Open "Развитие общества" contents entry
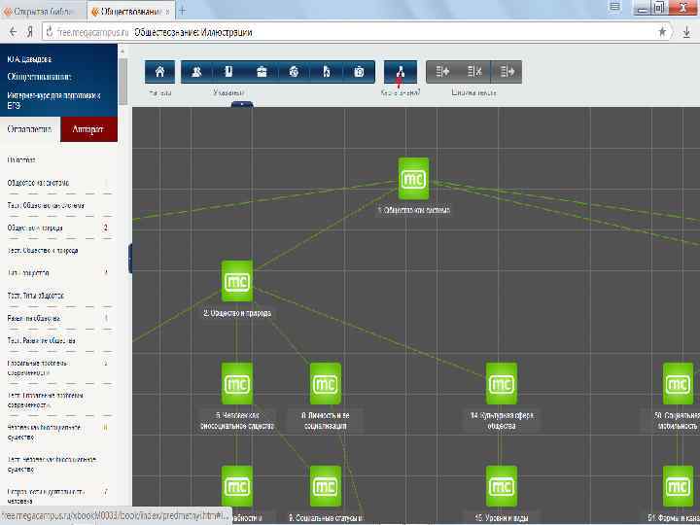The height and width of the screenshot is (525, 700). pyautogui.click(x=34, y=318)
